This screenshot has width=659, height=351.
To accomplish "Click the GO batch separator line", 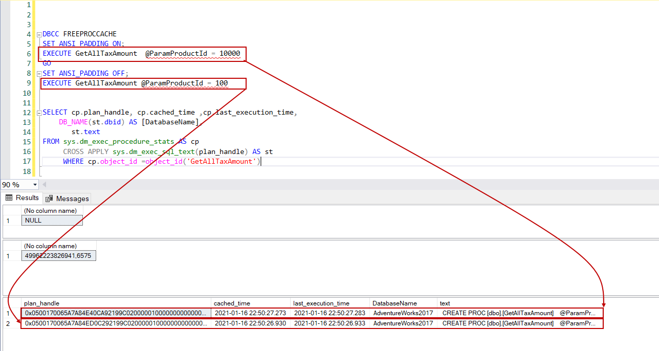I will click(47, 63).
